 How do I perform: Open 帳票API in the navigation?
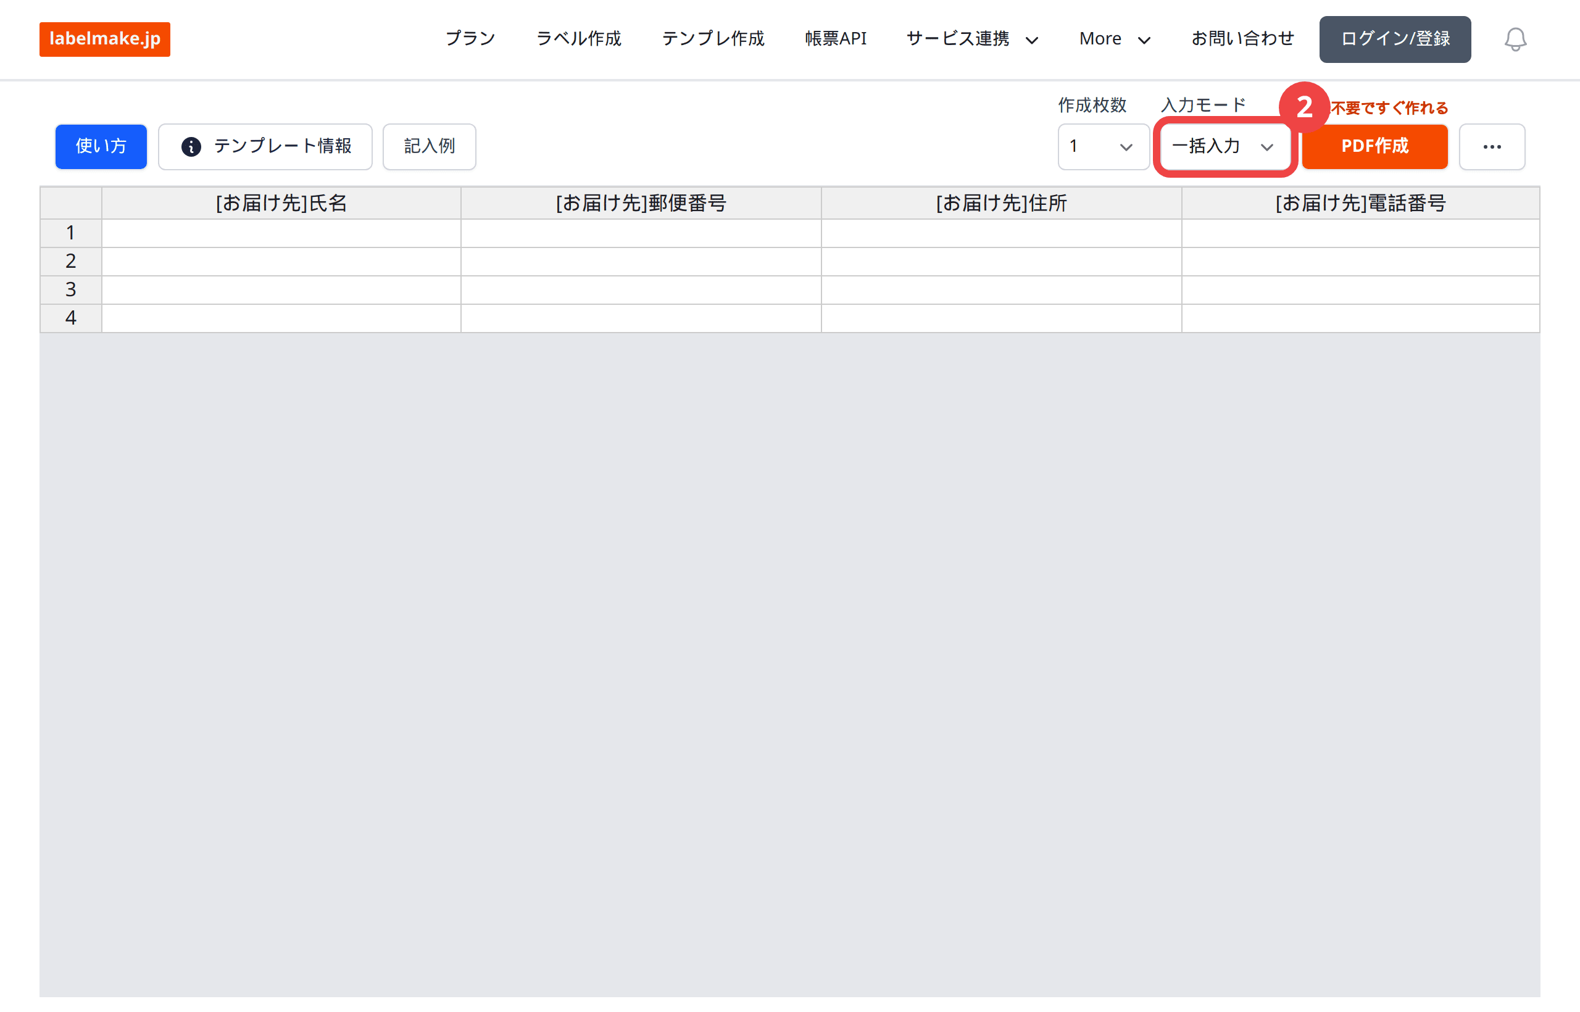[x=836, y=39]
